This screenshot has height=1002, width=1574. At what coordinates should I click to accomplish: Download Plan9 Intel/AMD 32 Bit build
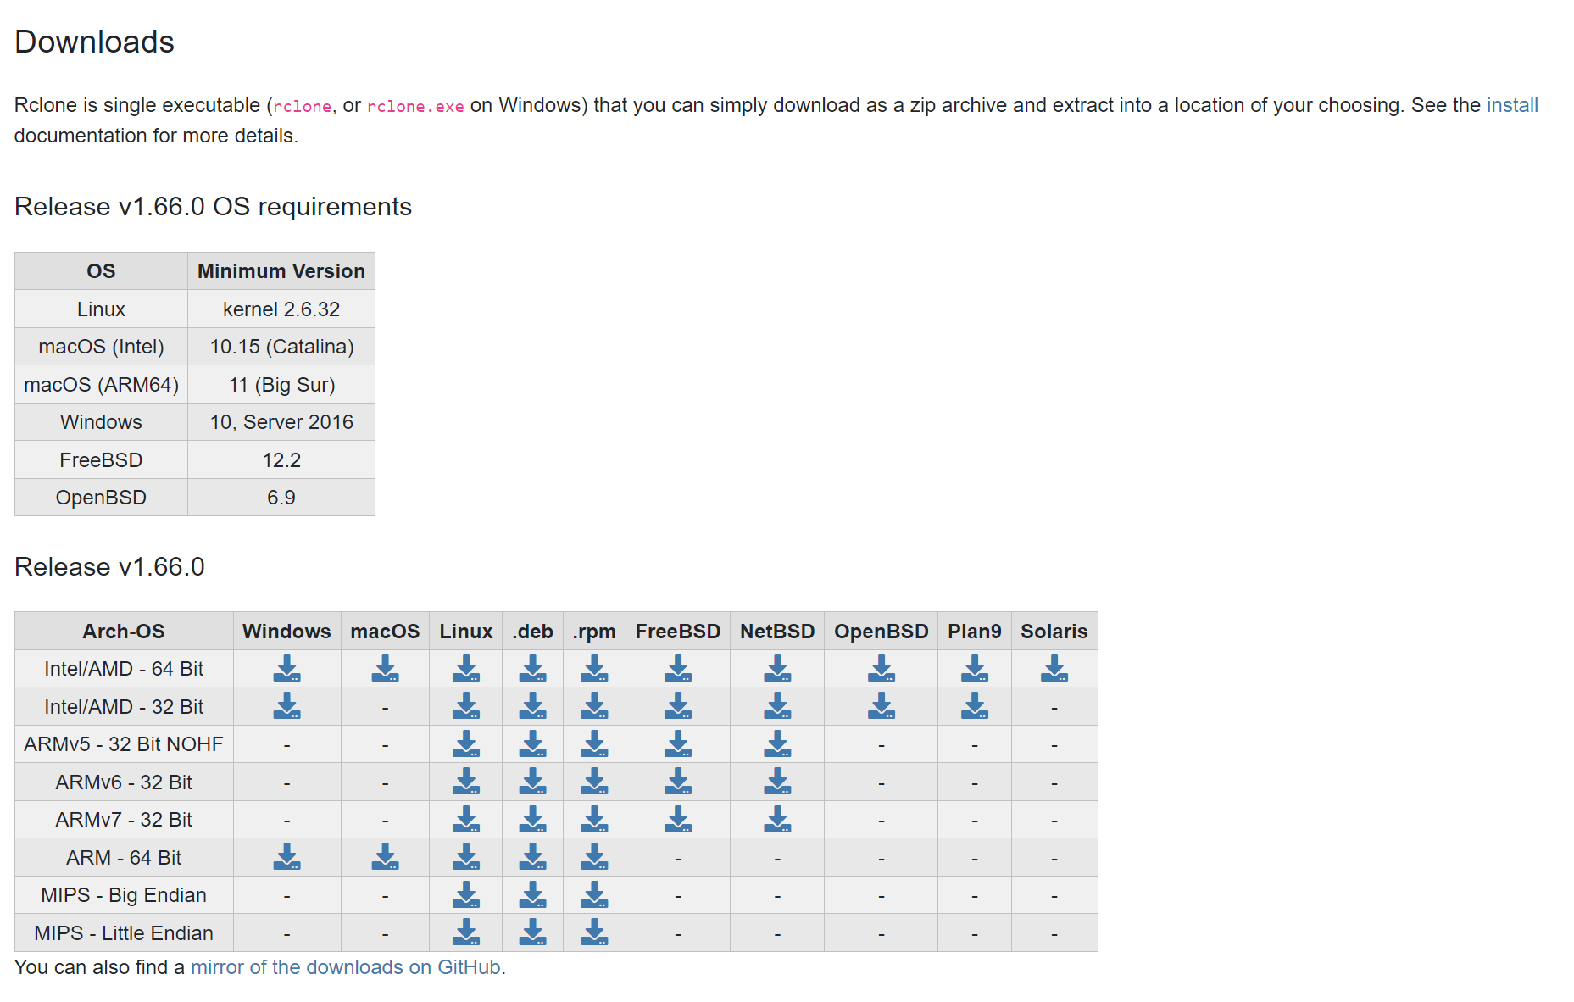coord(974,706)
